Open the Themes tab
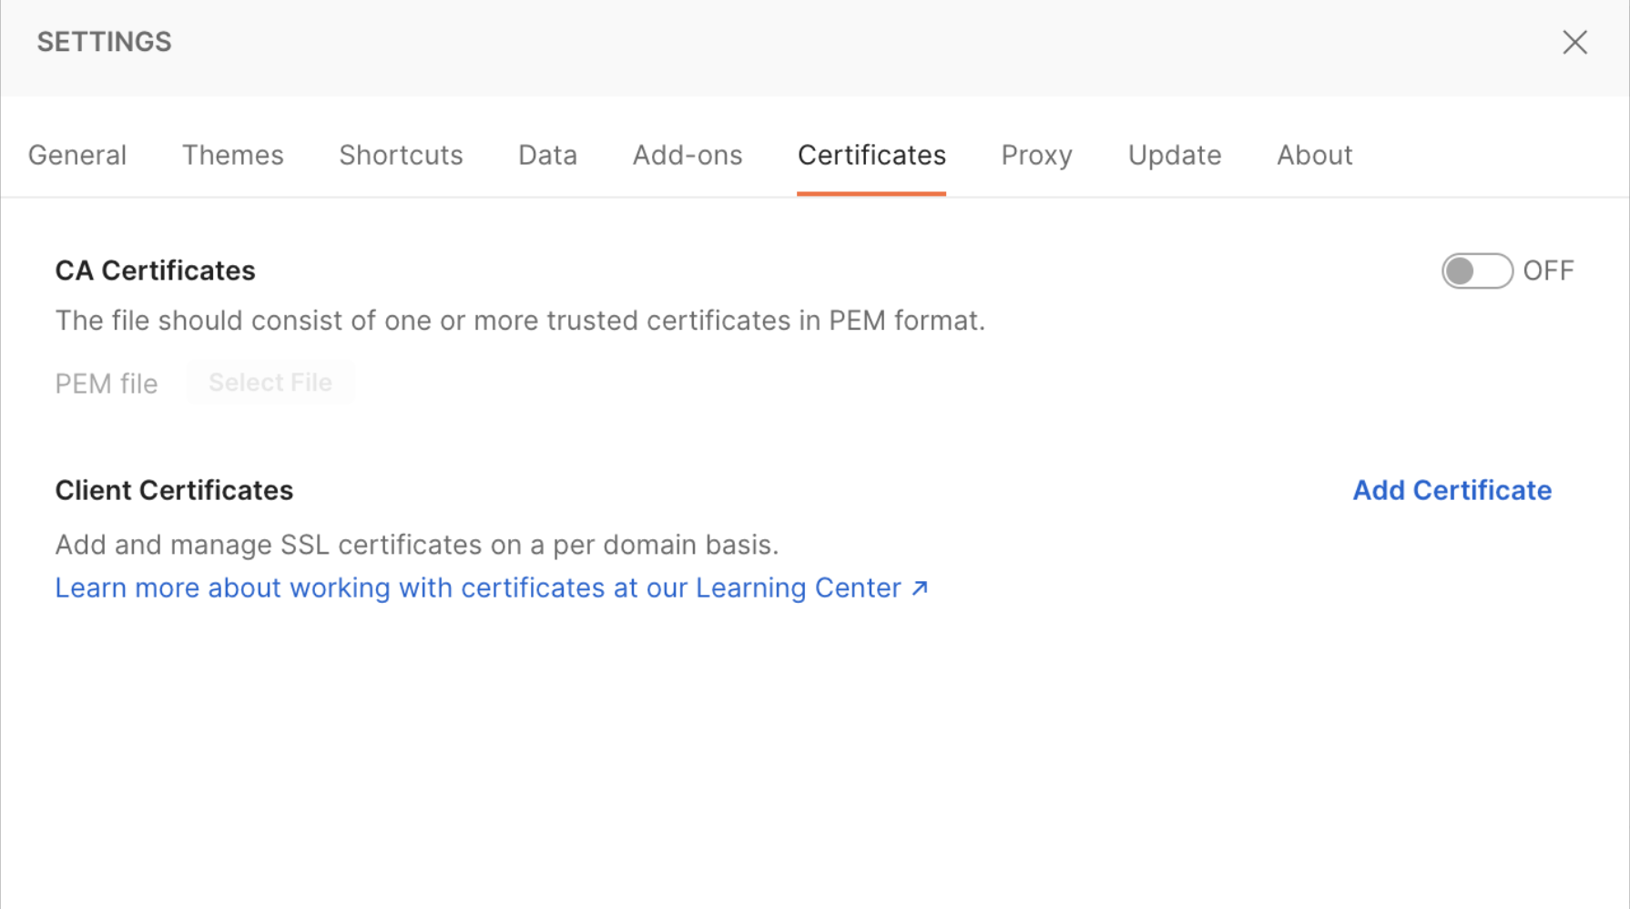 point(233,155)
